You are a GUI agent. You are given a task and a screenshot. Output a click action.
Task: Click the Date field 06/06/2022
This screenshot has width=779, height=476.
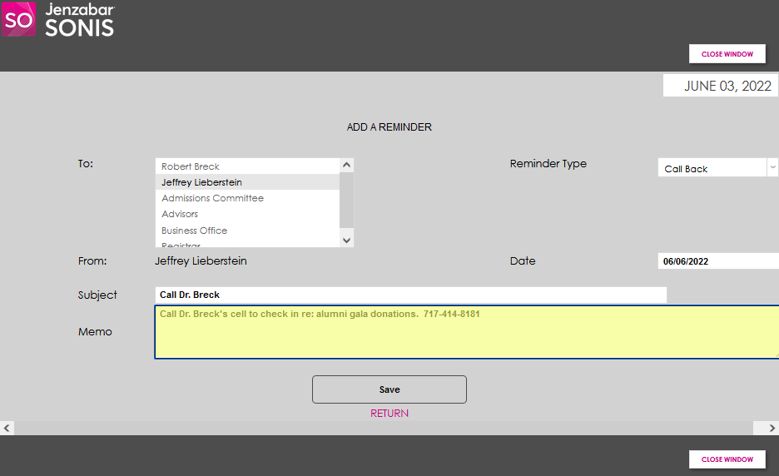tap(718, 261)
